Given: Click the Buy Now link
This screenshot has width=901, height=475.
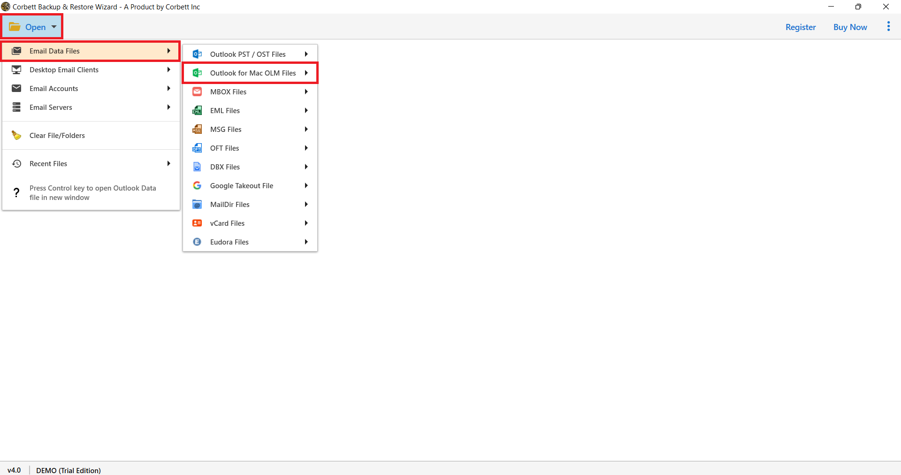Looking at the screenshot, I should pos(850,27).
